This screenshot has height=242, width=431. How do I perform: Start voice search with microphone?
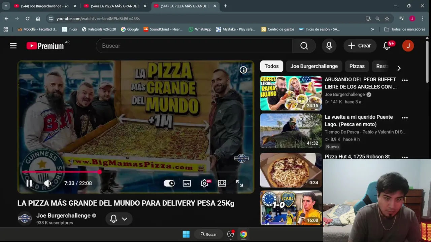click(x=329, y=46)
